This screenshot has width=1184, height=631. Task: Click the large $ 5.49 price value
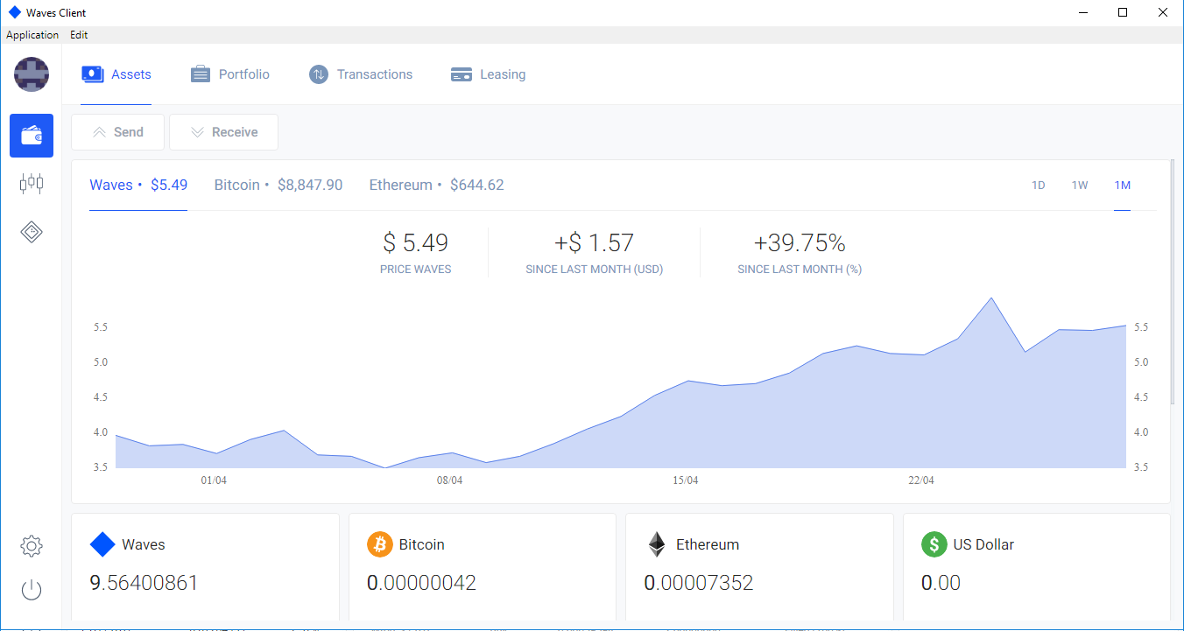[416, 243]
